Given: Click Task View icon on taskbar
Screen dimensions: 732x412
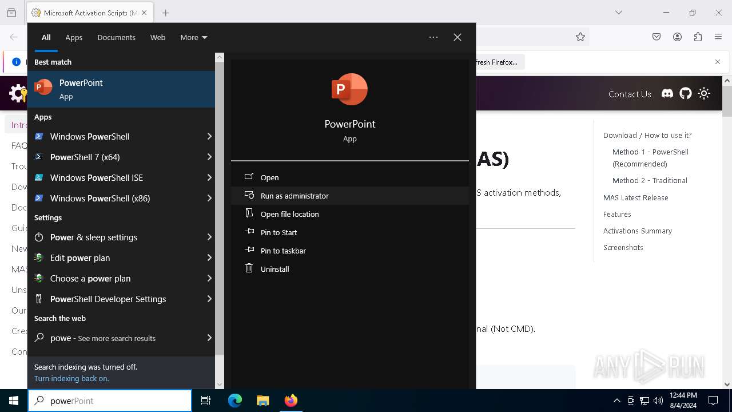Looking at the screenshot, I should (x=206, y=401).
